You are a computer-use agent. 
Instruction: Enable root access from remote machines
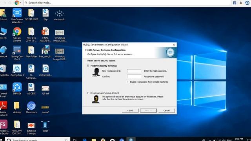tap(128, 82)
